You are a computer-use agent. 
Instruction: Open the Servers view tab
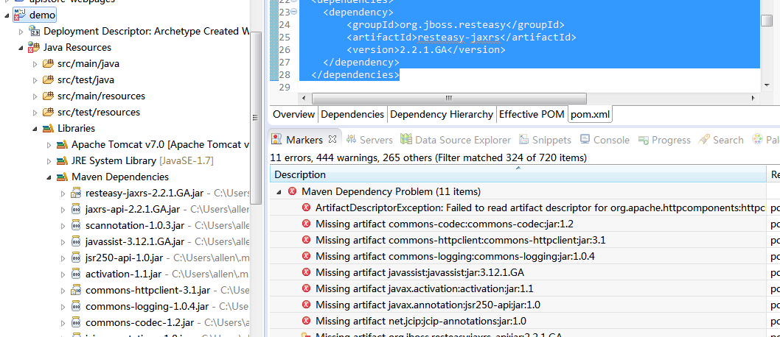pyautogui.click(x=369, y=140)
